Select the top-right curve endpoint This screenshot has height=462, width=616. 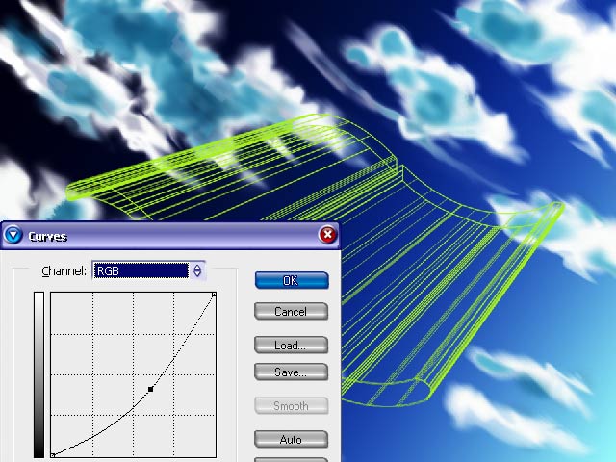(x=214, y=295)
